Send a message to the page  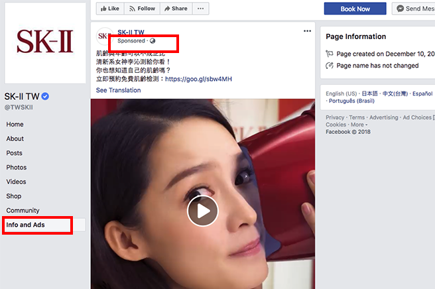(x=414, y=9)
